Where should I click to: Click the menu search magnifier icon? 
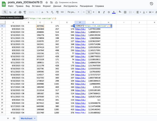tap(5, 12)
